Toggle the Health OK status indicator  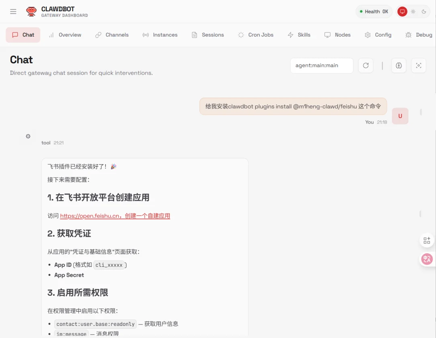pos(373,11)
